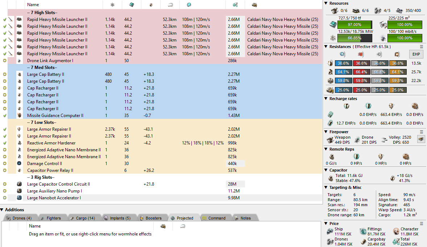This screenshot has height=247, width=427.
Task: Click the CPU column header icon
Action: (x=131, y=5)
